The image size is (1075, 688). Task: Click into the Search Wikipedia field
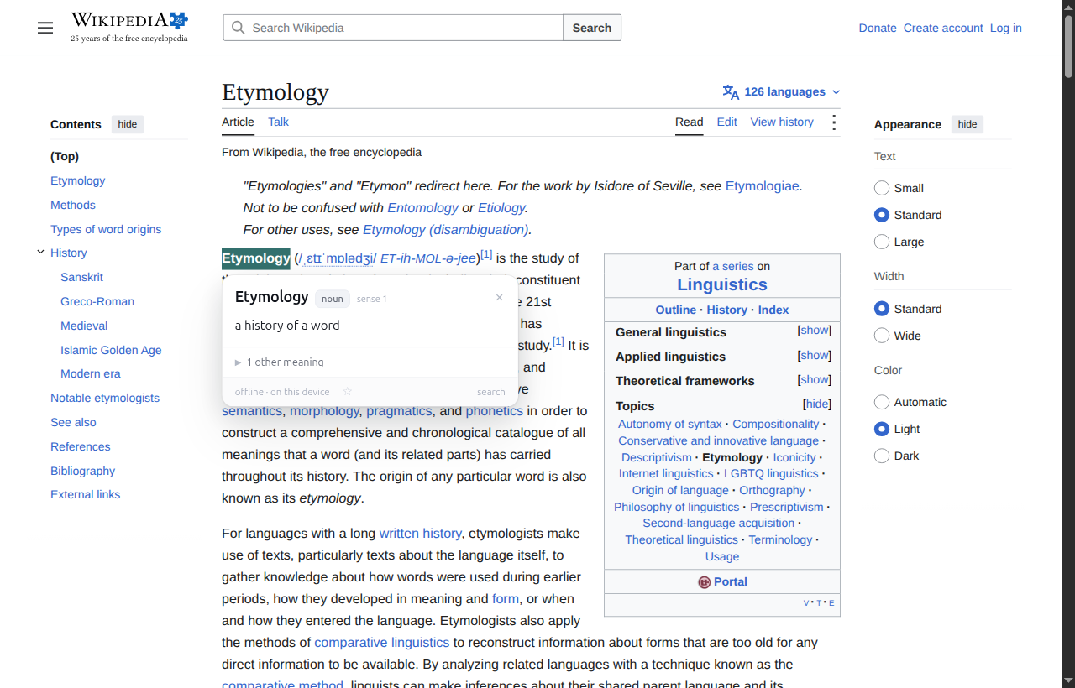pyautogui.click(x=393, y=28)
